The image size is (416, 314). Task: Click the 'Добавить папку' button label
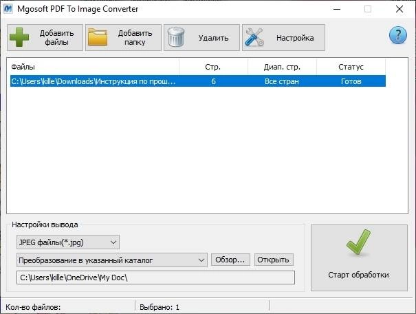coord(135,37)
